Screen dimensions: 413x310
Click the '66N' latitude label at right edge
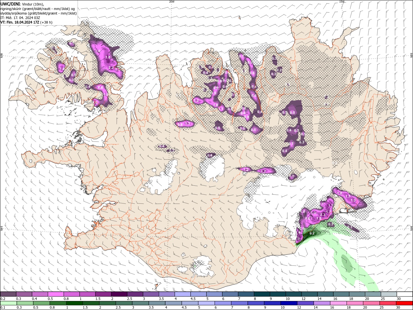(x=411, y=56)
